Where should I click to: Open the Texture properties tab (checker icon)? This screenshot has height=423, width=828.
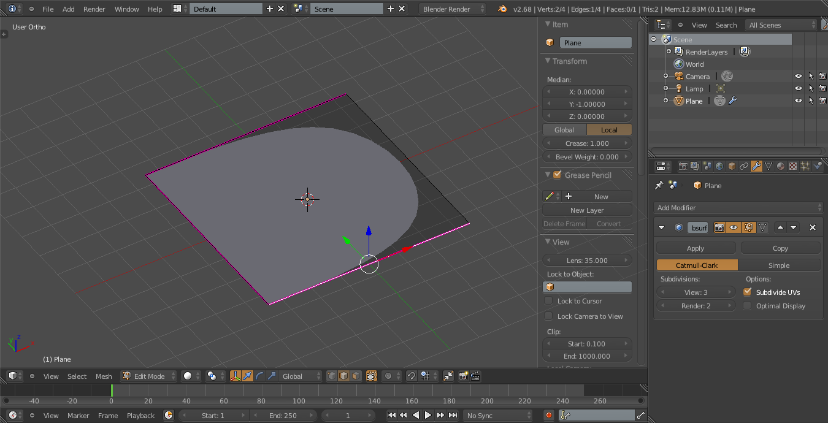(792, 166)
